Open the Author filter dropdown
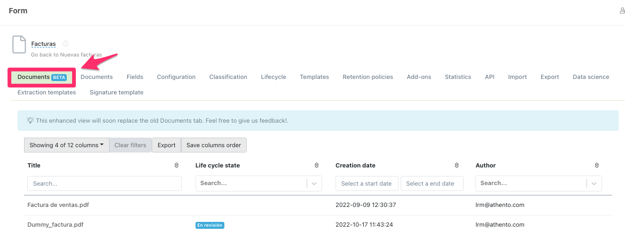Viewport: 625px width, 240px height. [594, 183]
